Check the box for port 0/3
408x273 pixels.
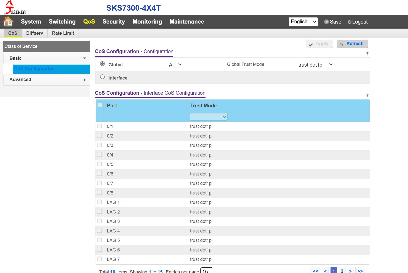[99, 145]
